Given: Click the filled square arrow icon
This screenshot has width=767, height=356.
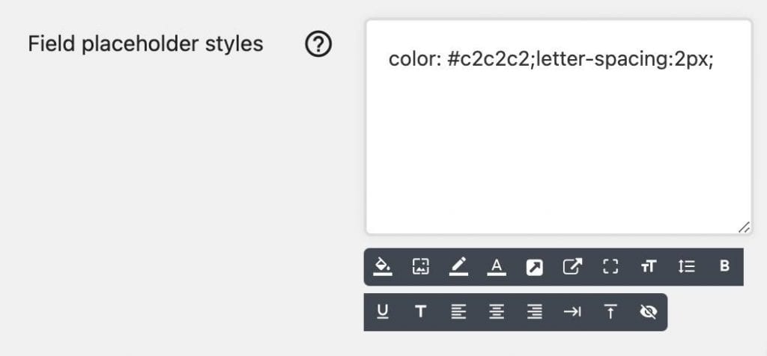Looking at the screenshot, I should [535, 267].
